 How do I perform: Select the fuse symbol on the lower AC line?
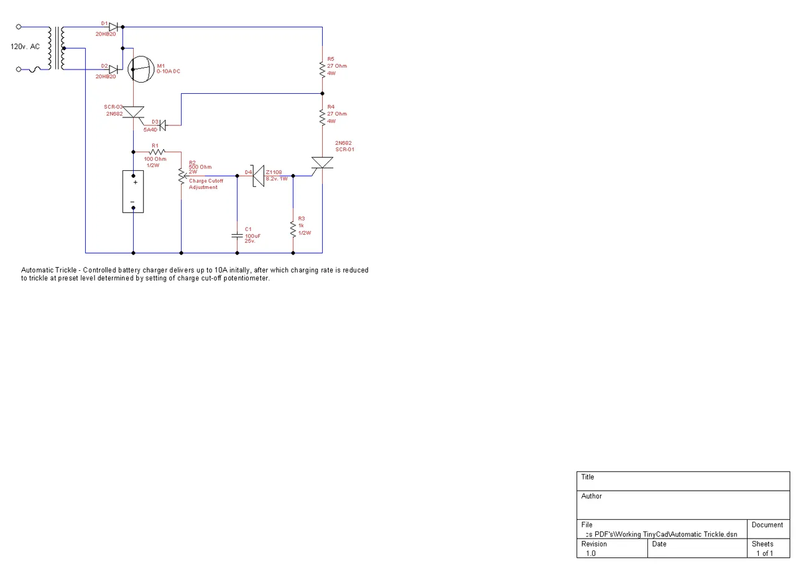click(x=35, y=70)
